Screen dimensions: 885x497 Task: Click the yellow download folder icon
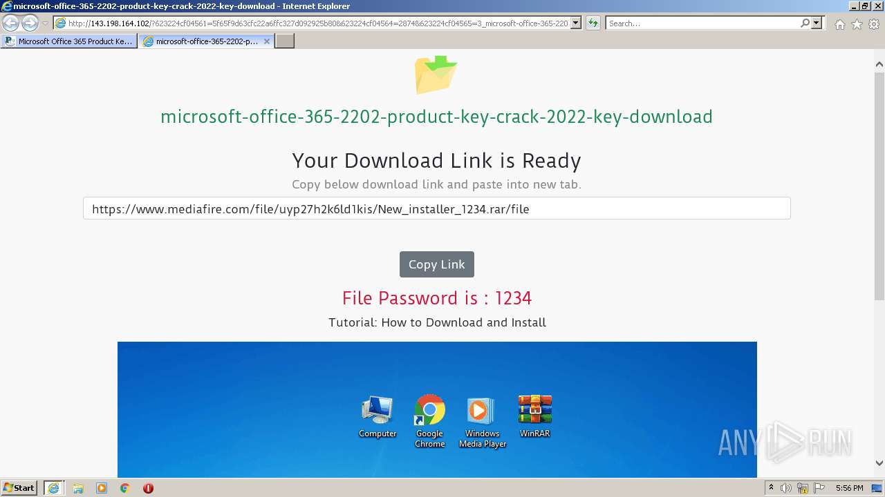pyautogui.click(x=436, y=74)
